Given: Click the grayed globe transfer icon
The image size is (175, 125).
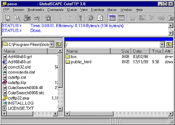Looking at the screenshot, I should click(x=79, y=18).
